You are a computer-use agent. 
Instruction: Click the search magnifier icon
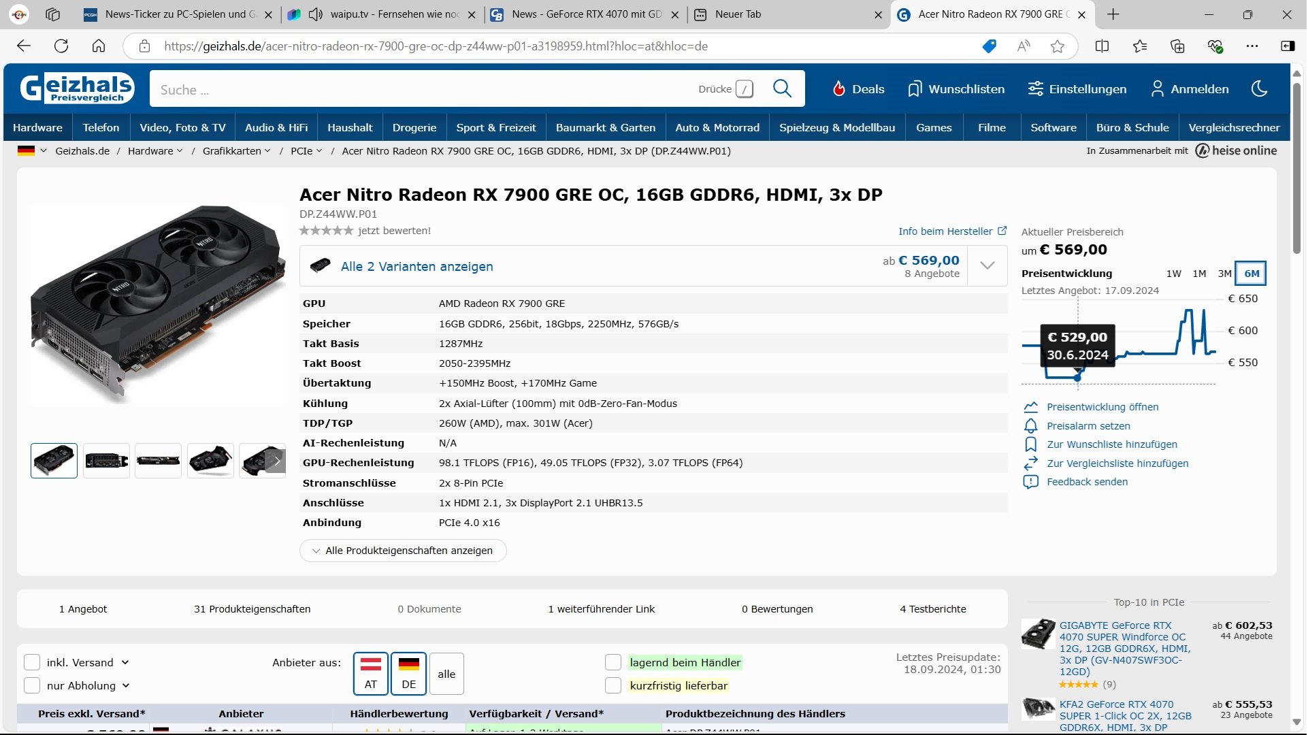tap(783, 89)
